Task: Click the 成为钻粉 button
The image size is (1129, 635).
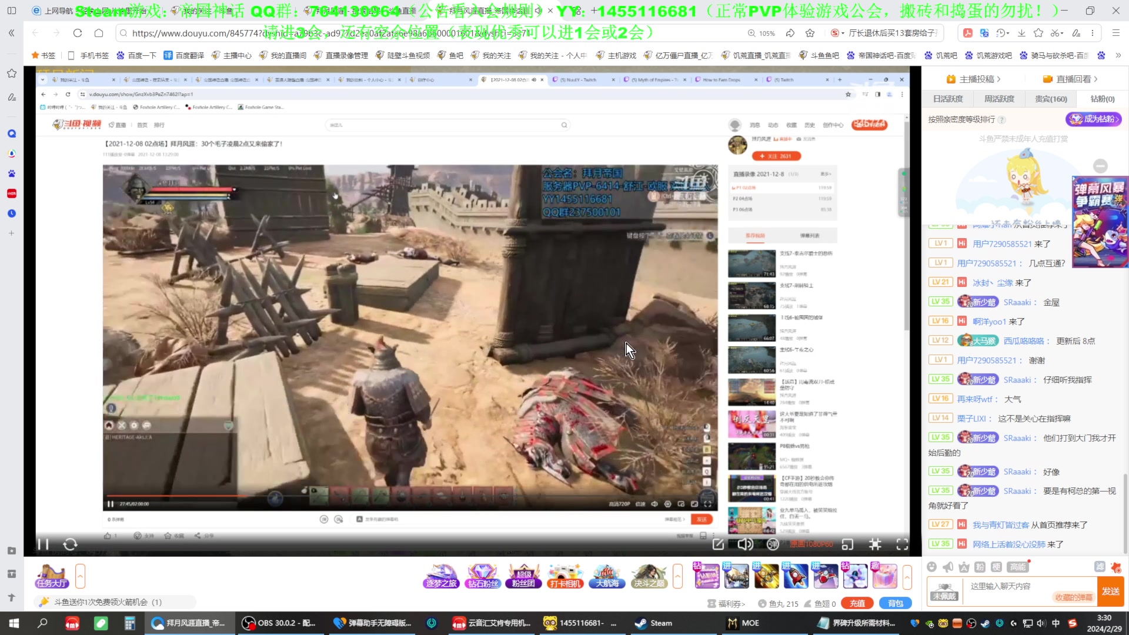Action: click(1094, 119)
